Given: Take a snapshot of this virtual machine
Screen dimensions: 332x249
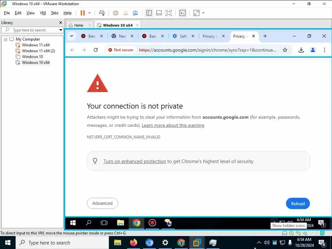Looking at the screenshot, I should [x=116, y=13].
